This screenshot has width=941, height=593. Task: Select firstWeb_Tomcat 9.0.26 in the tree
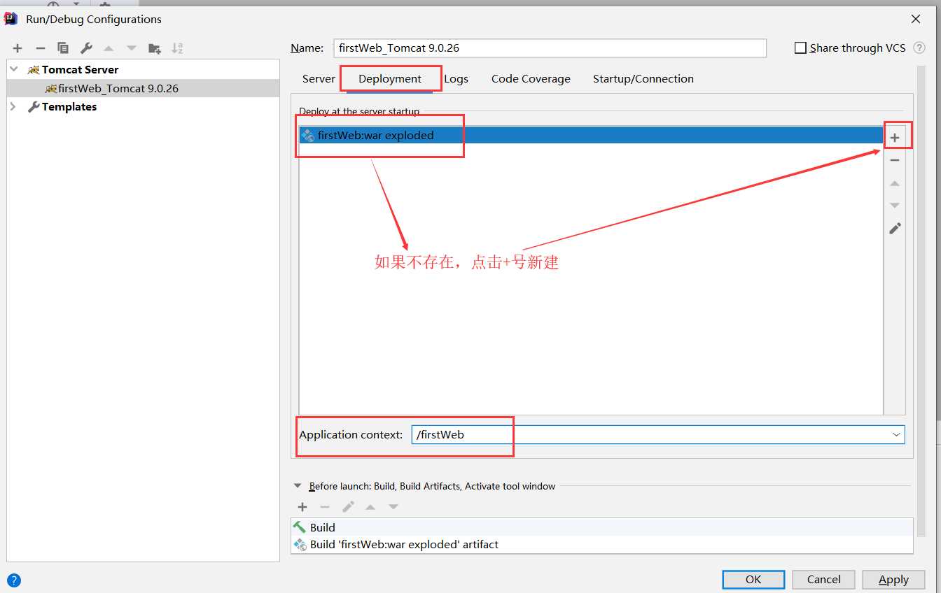143,88
